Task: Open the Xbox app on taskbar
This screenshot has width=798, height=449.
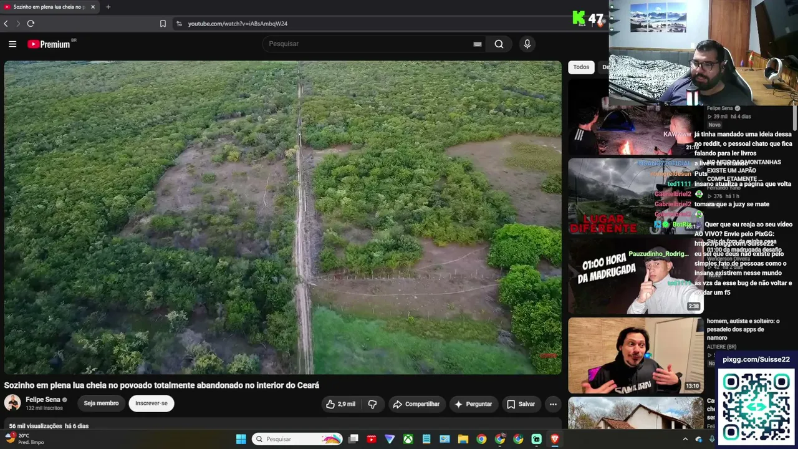Action: pyautogui.click(x=408, y=439)
